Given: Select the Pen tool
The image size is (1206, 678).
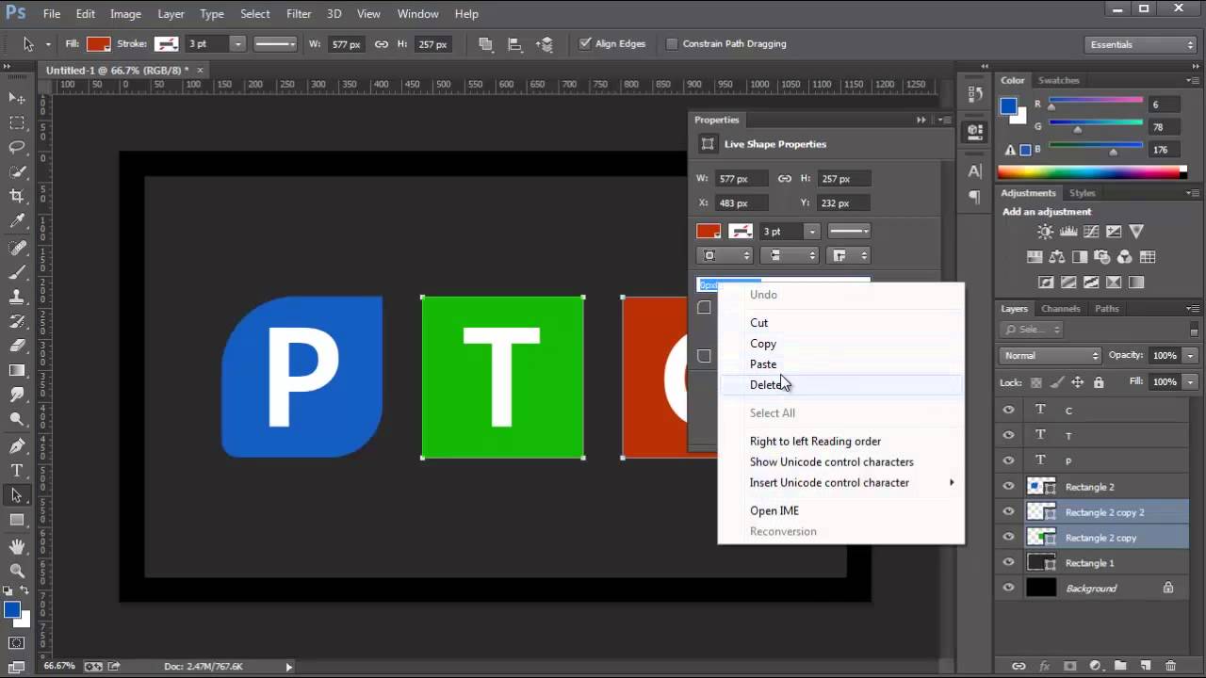Looking at the screenshot, I should (x=17, y=445).
